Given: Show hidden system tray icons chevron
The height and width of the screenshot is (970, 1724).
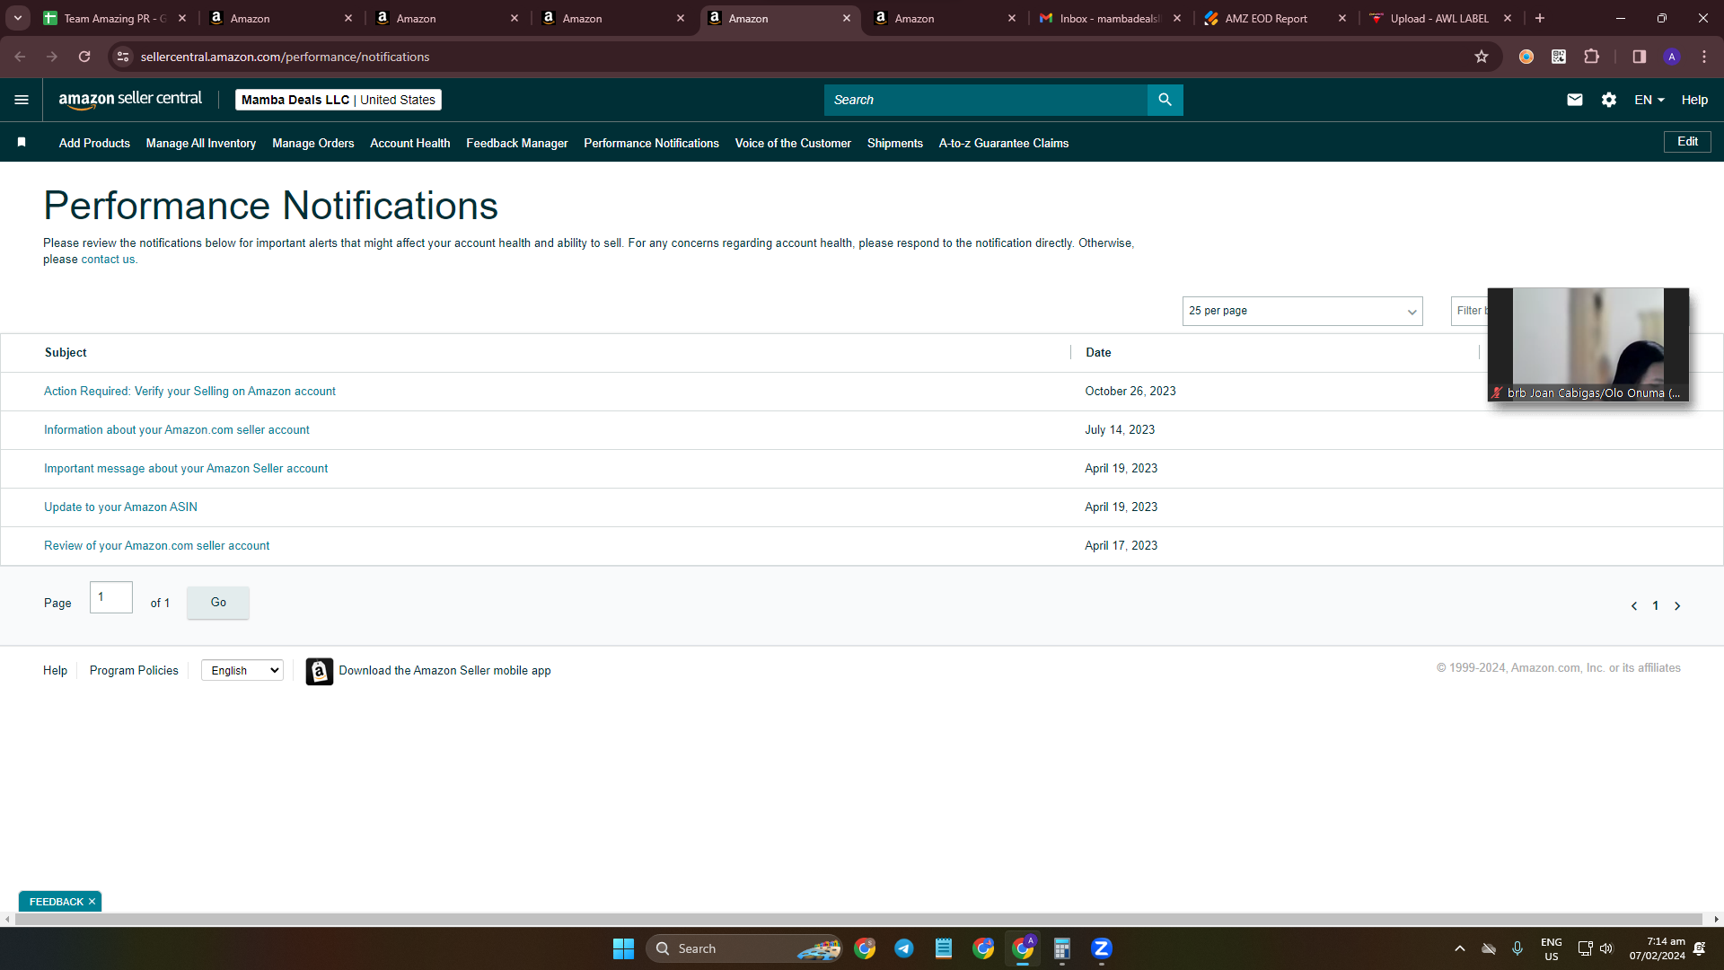Looking at the screenshot, I should [x=1460, y=948].
